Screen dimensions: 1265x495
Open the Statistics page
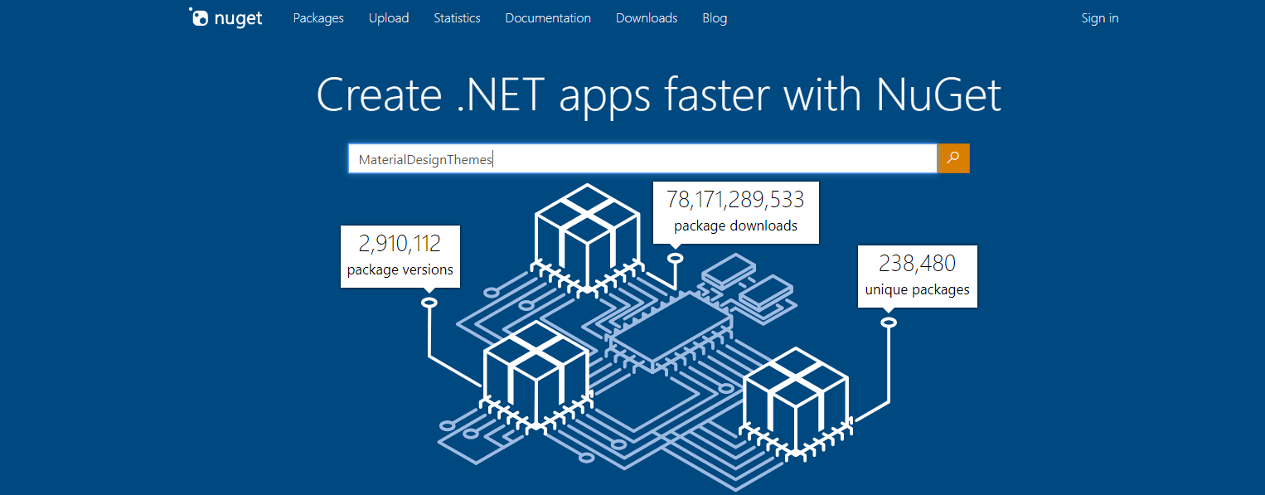coord(457,17)
